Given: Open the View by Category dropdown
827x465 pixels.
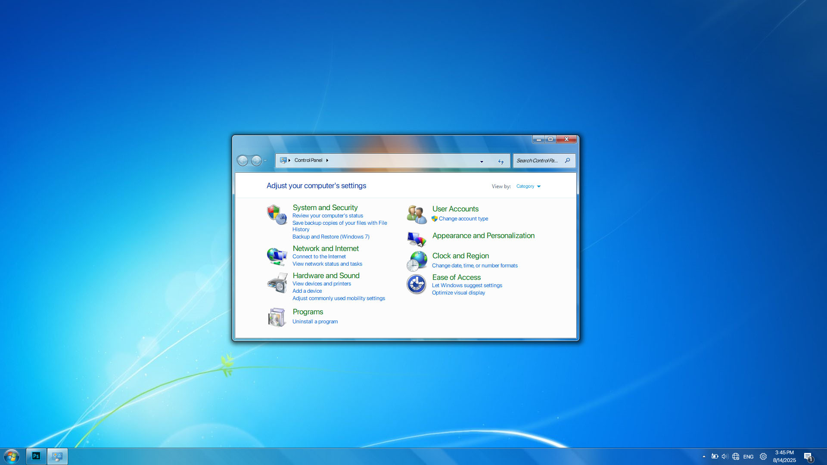Looking at the screenshot, I should click(528, 186).
